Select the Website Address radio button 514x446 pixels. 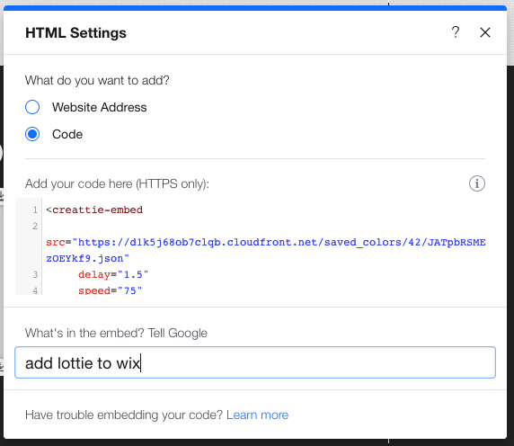[32, 107]
